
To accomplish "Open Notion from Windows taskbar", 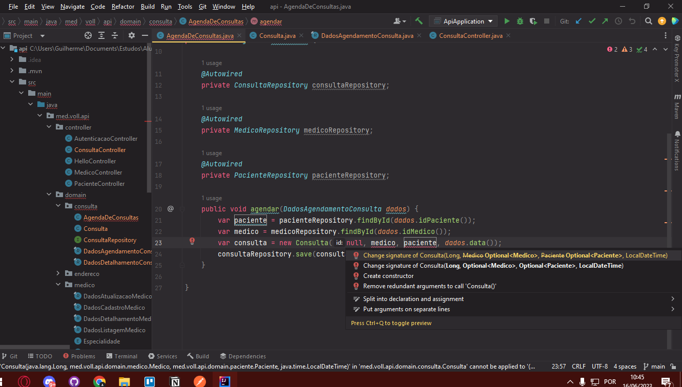I will pyautogui.click(x=175, y=381).
